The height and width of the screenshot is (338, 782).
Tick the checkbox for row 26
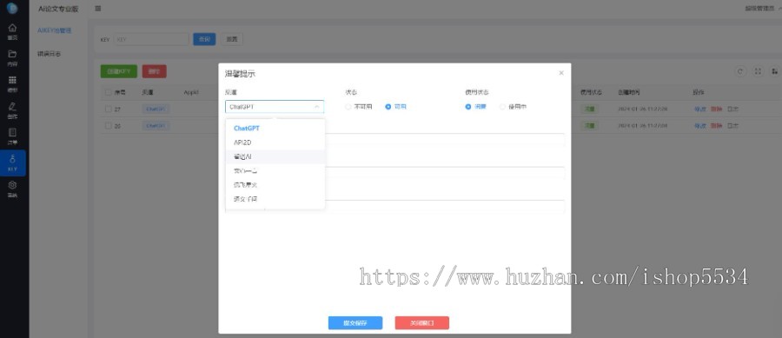pos(109,126)
